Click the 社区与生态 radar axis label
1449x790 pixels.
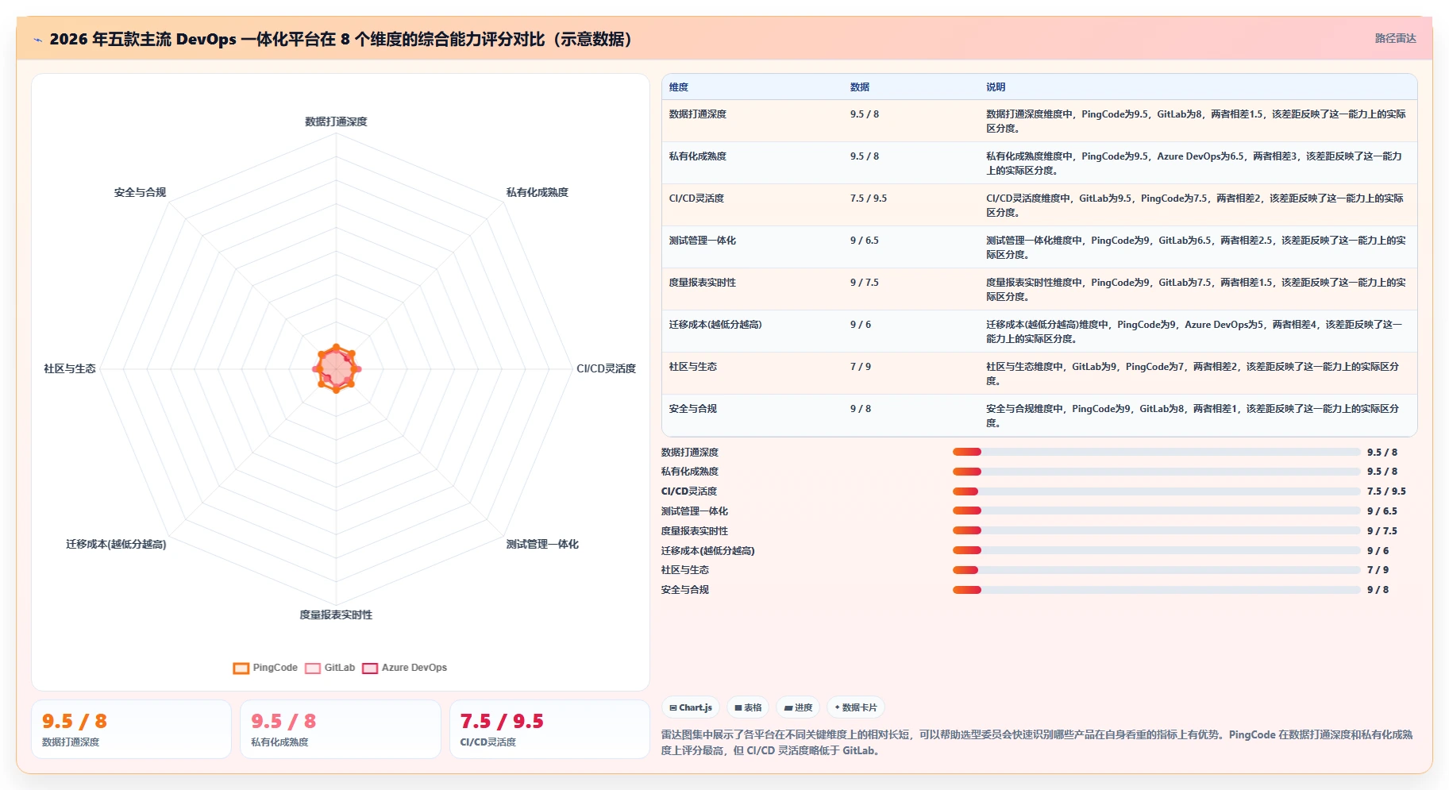[x=70, y=368]
